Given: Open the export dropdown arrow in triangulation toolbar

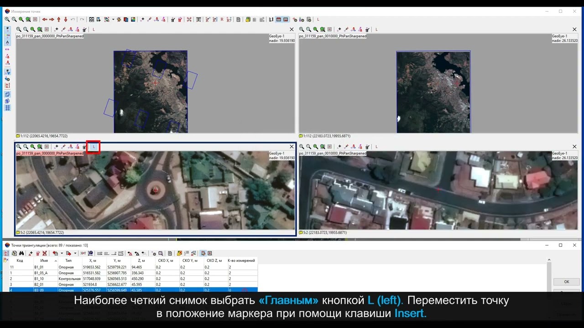Looking at the screenshot, I should pos(75,253).
